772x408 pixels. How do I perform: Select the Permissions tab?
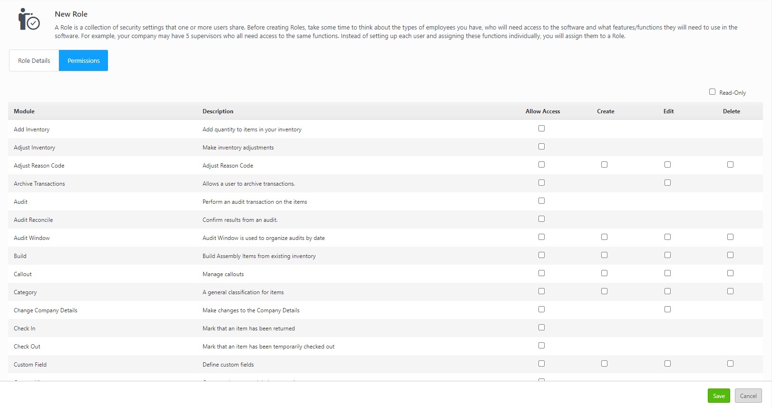point(83,60)
